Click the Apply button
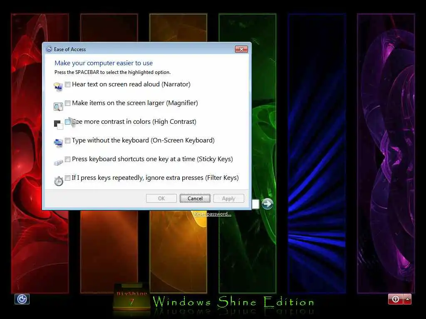 [x=228, y=198]
